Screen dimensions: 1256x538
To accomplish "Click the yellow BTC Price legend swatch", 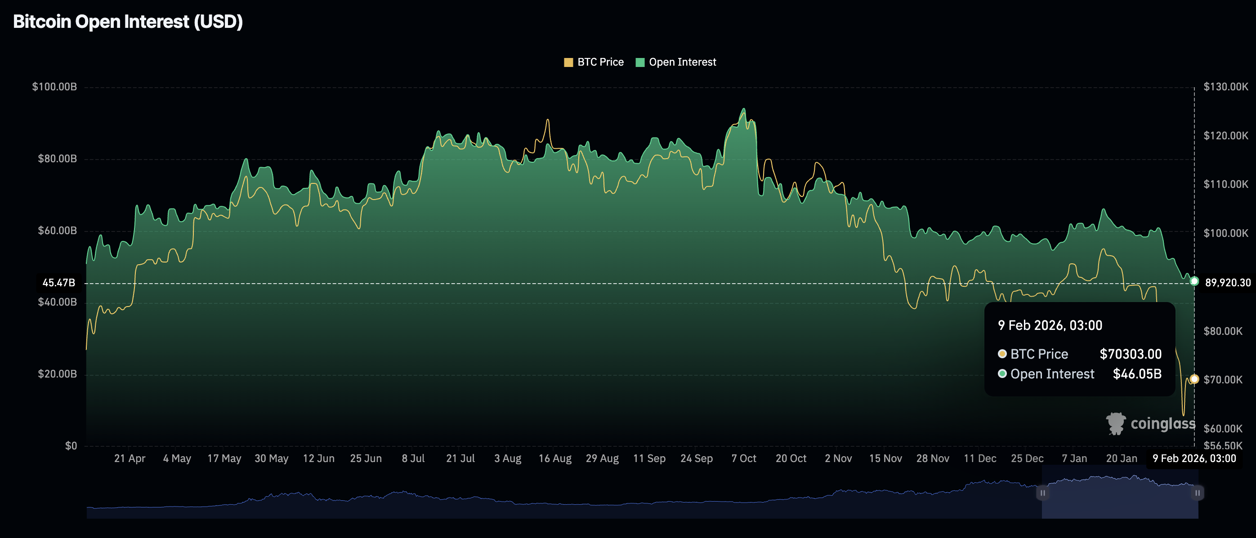I will tap(568, 62).
